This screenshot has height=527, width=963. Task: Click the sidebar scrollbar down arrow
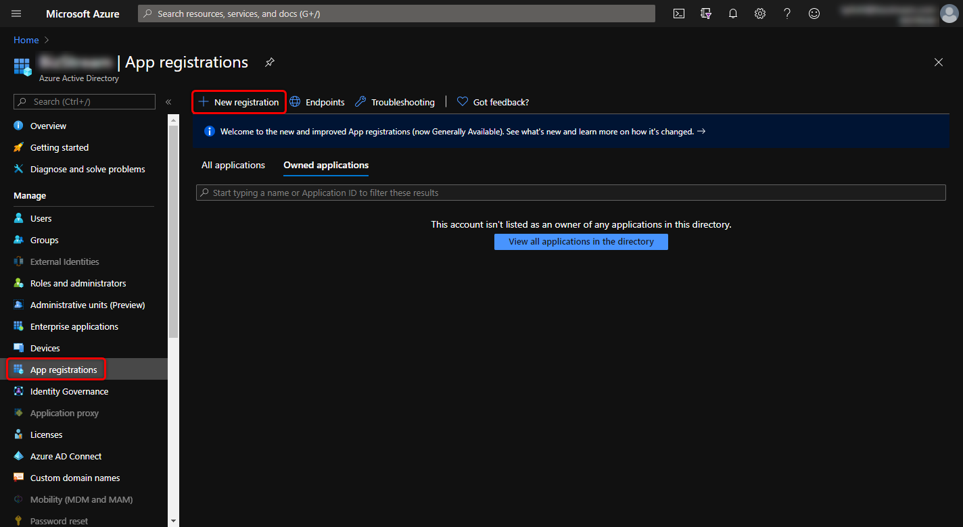pyautogui.click(x=174, y=521)
